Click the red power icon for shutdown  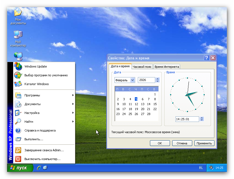(x=18, y=159)
